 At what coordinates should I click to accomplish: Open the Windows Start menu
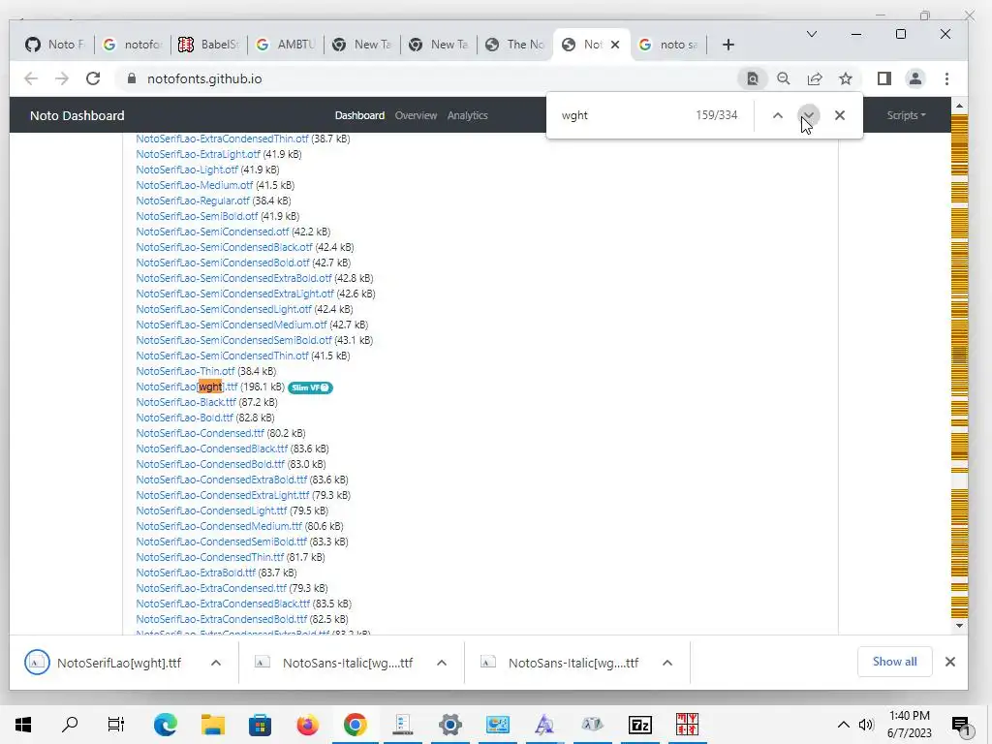point(23,725)
